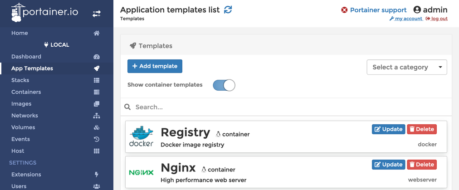Image resolution: width=459 pixels, height=190 pixels.
Task: Refresh the application templates list
Action: click(x=228, y=10)
